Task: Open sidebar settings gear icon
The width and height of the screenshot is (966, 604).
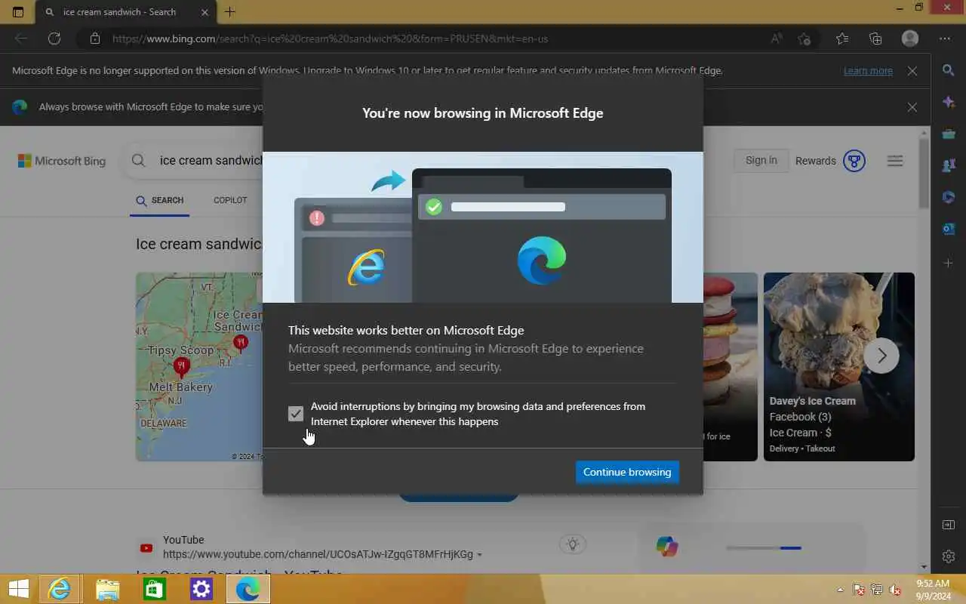Action: pos(949,556)
